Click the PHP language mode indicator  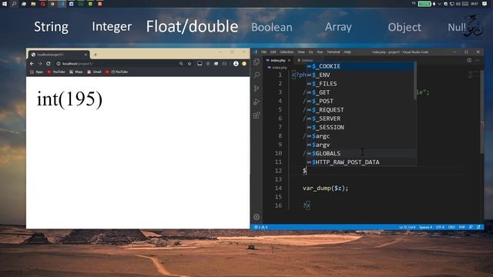462,227
